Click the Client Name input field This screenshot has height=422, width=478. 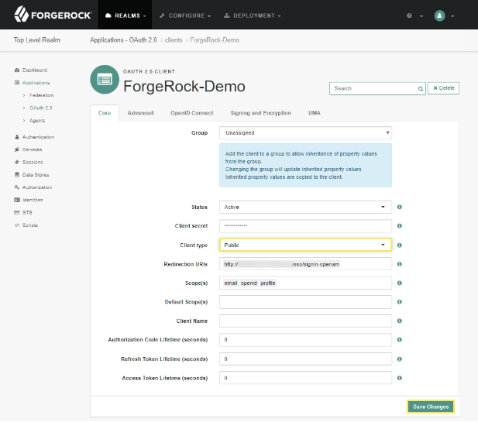(305, 321)
